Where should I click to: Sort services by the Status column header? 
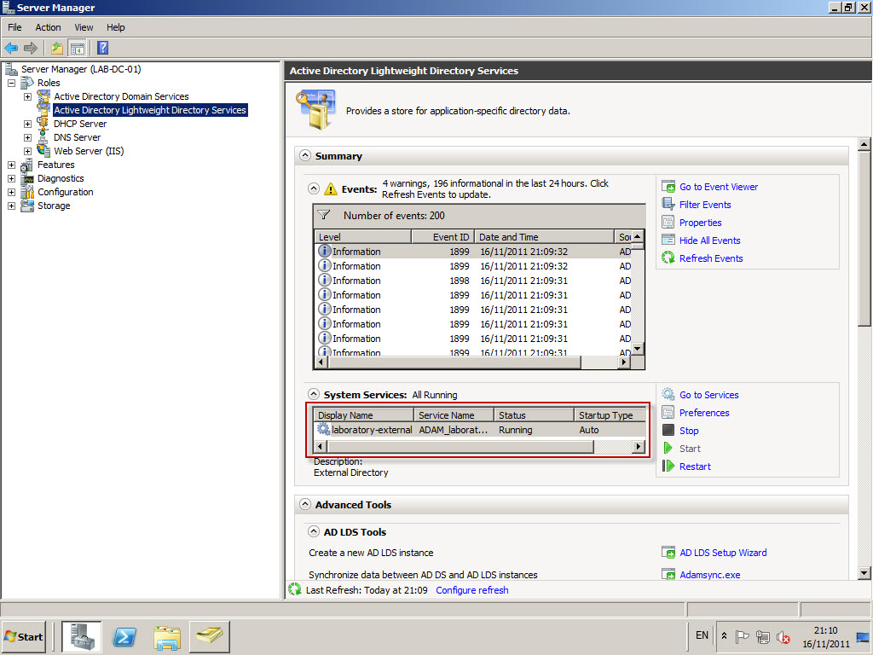(534, 415)
